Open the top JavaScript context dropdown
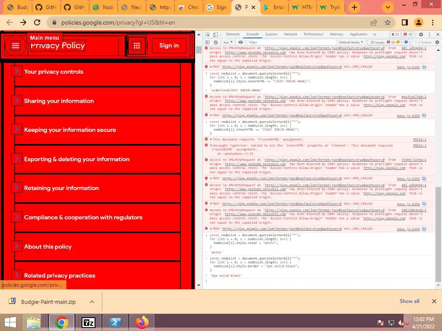The height and width of the screenshot is (331, 442). [228, 42]
